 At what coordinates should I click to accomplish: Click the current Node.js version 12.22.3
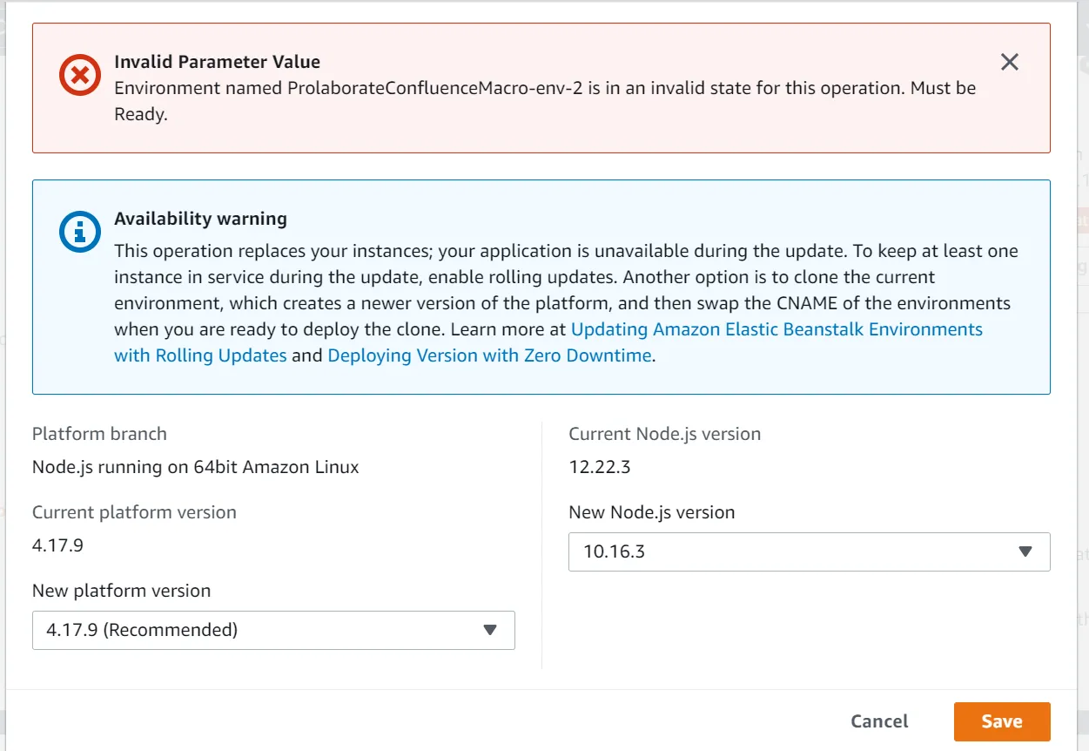click(599, 467)
